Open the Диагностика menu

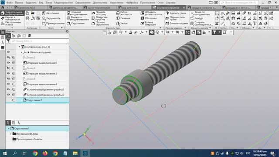(x=100, y=3)
